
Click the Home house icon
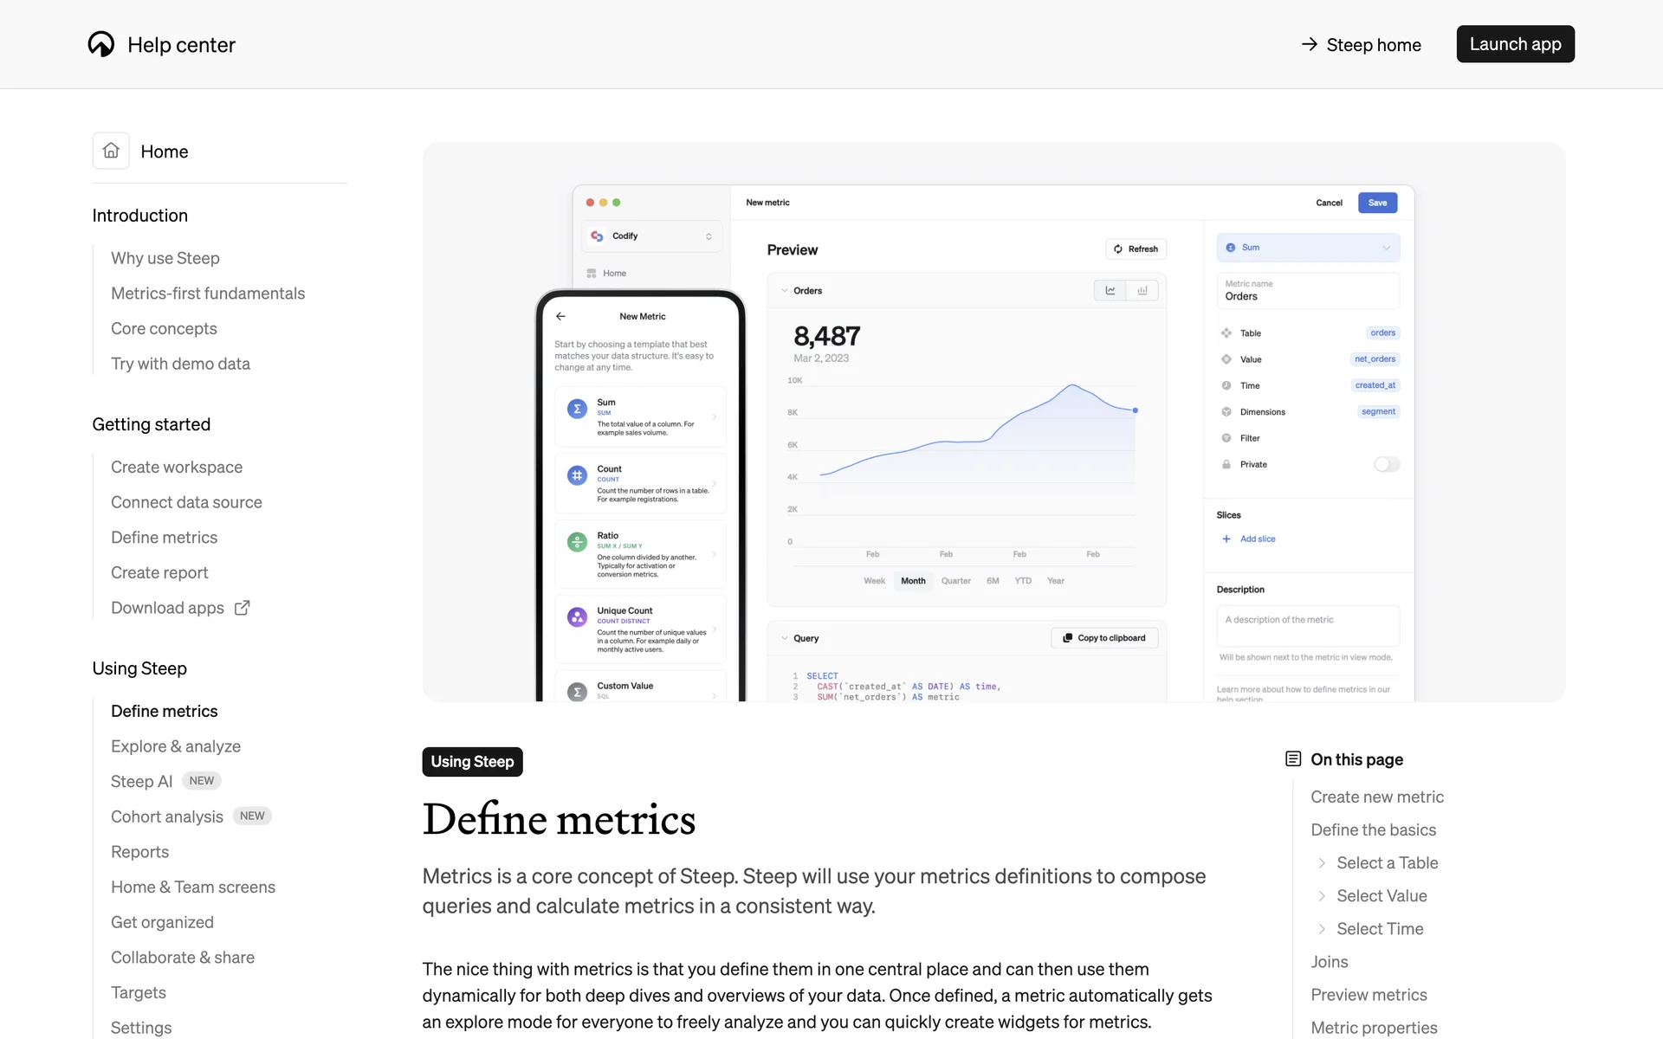click(111, 151)
